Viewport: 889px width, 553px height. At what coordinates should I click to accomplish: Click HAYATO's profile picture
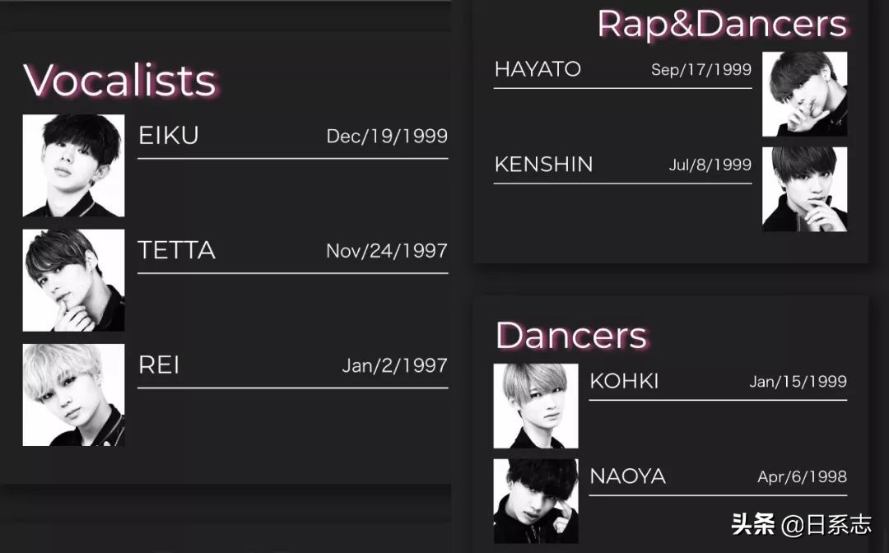coord(804,94)
